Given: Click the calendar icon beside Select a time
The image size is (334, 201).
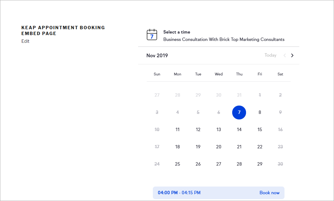Looking at the screenshot, I should [152, 35].
